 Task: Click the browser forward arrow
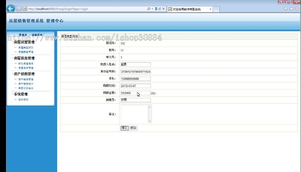[18, 9]
